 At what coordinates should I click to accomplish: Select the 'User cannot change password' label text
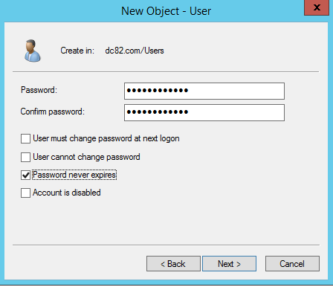point(86,157)
